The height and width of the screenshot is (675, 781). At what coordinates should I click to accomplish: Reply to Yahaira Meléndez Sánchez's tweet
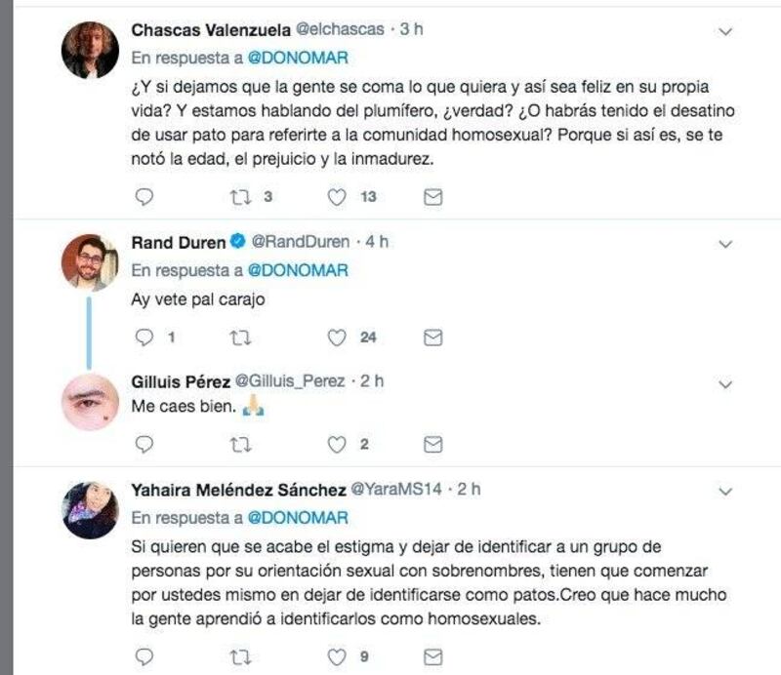coord(144,657)
